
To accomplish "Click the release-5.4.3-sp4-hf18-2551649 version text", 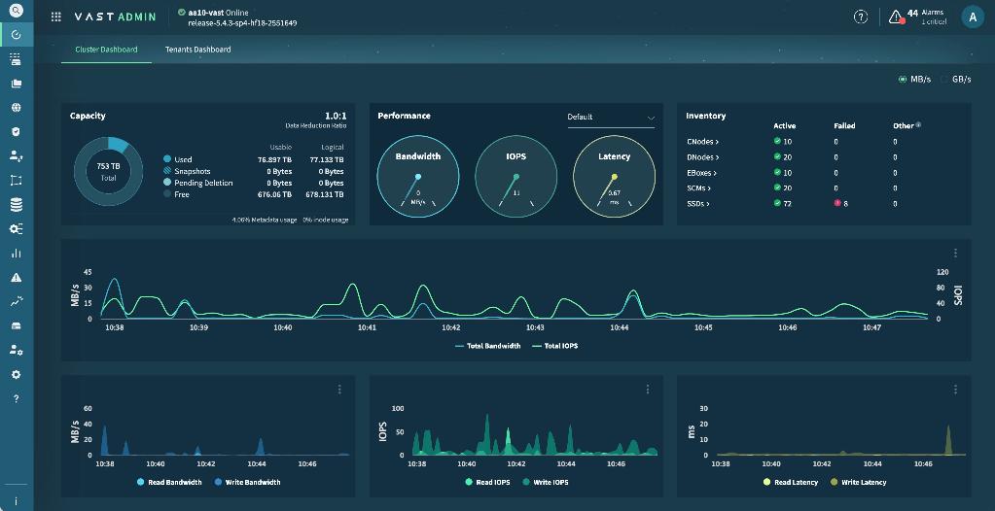I will pyautogui.click(x=242, y=22).
